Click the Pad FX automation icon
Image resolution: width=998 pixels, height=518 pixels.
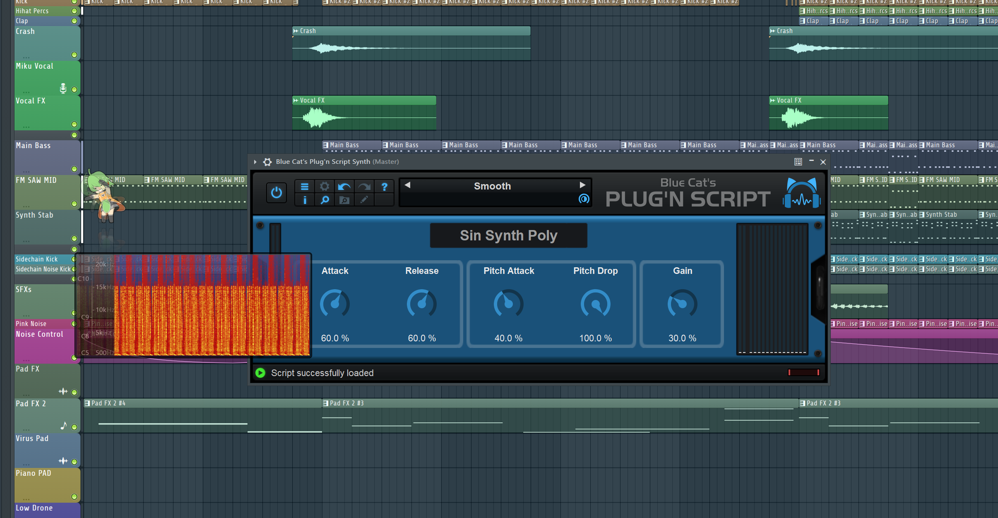tap(63, 391)
